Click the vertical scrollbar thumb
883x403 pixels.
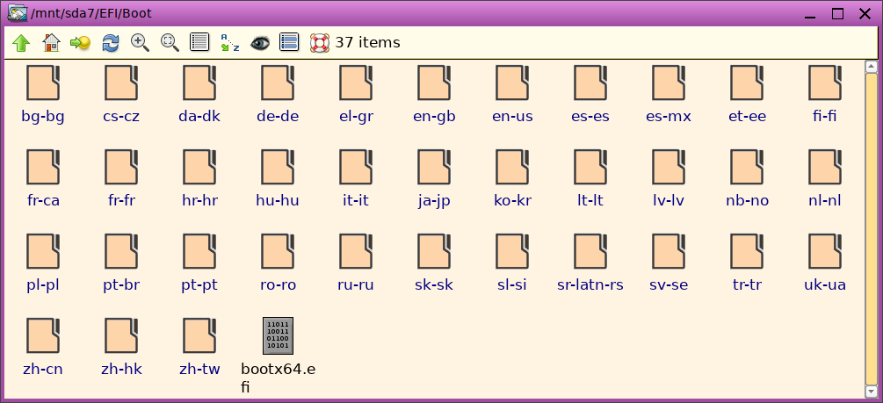872,228
